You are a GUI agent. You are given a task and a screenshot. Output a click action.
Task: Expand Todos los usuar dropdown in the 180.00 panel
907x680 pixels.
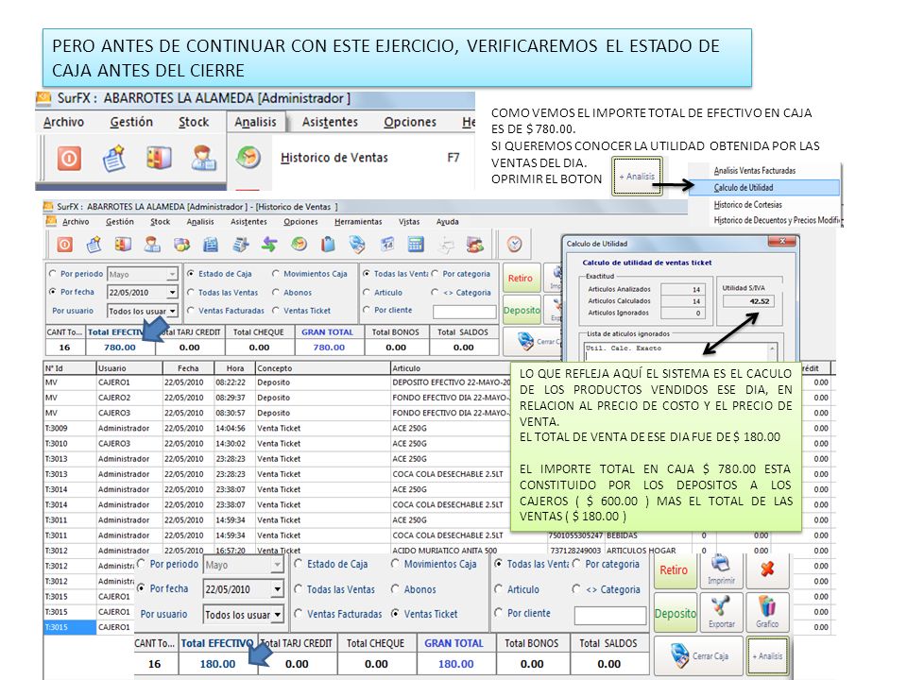277,614
